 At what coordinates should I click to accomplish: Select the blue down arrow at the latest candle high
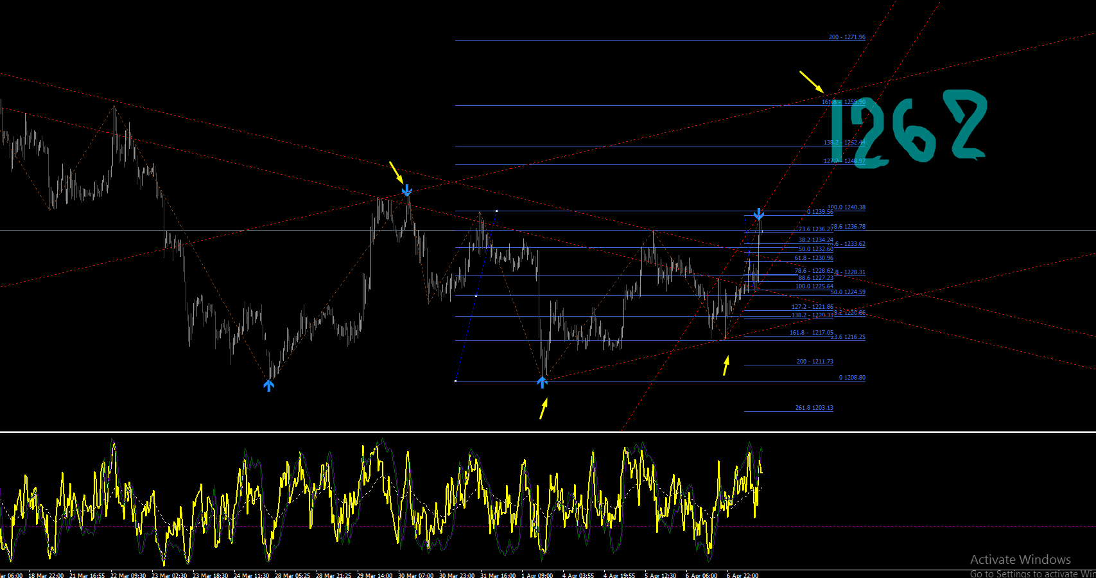[x=759, y=214]
